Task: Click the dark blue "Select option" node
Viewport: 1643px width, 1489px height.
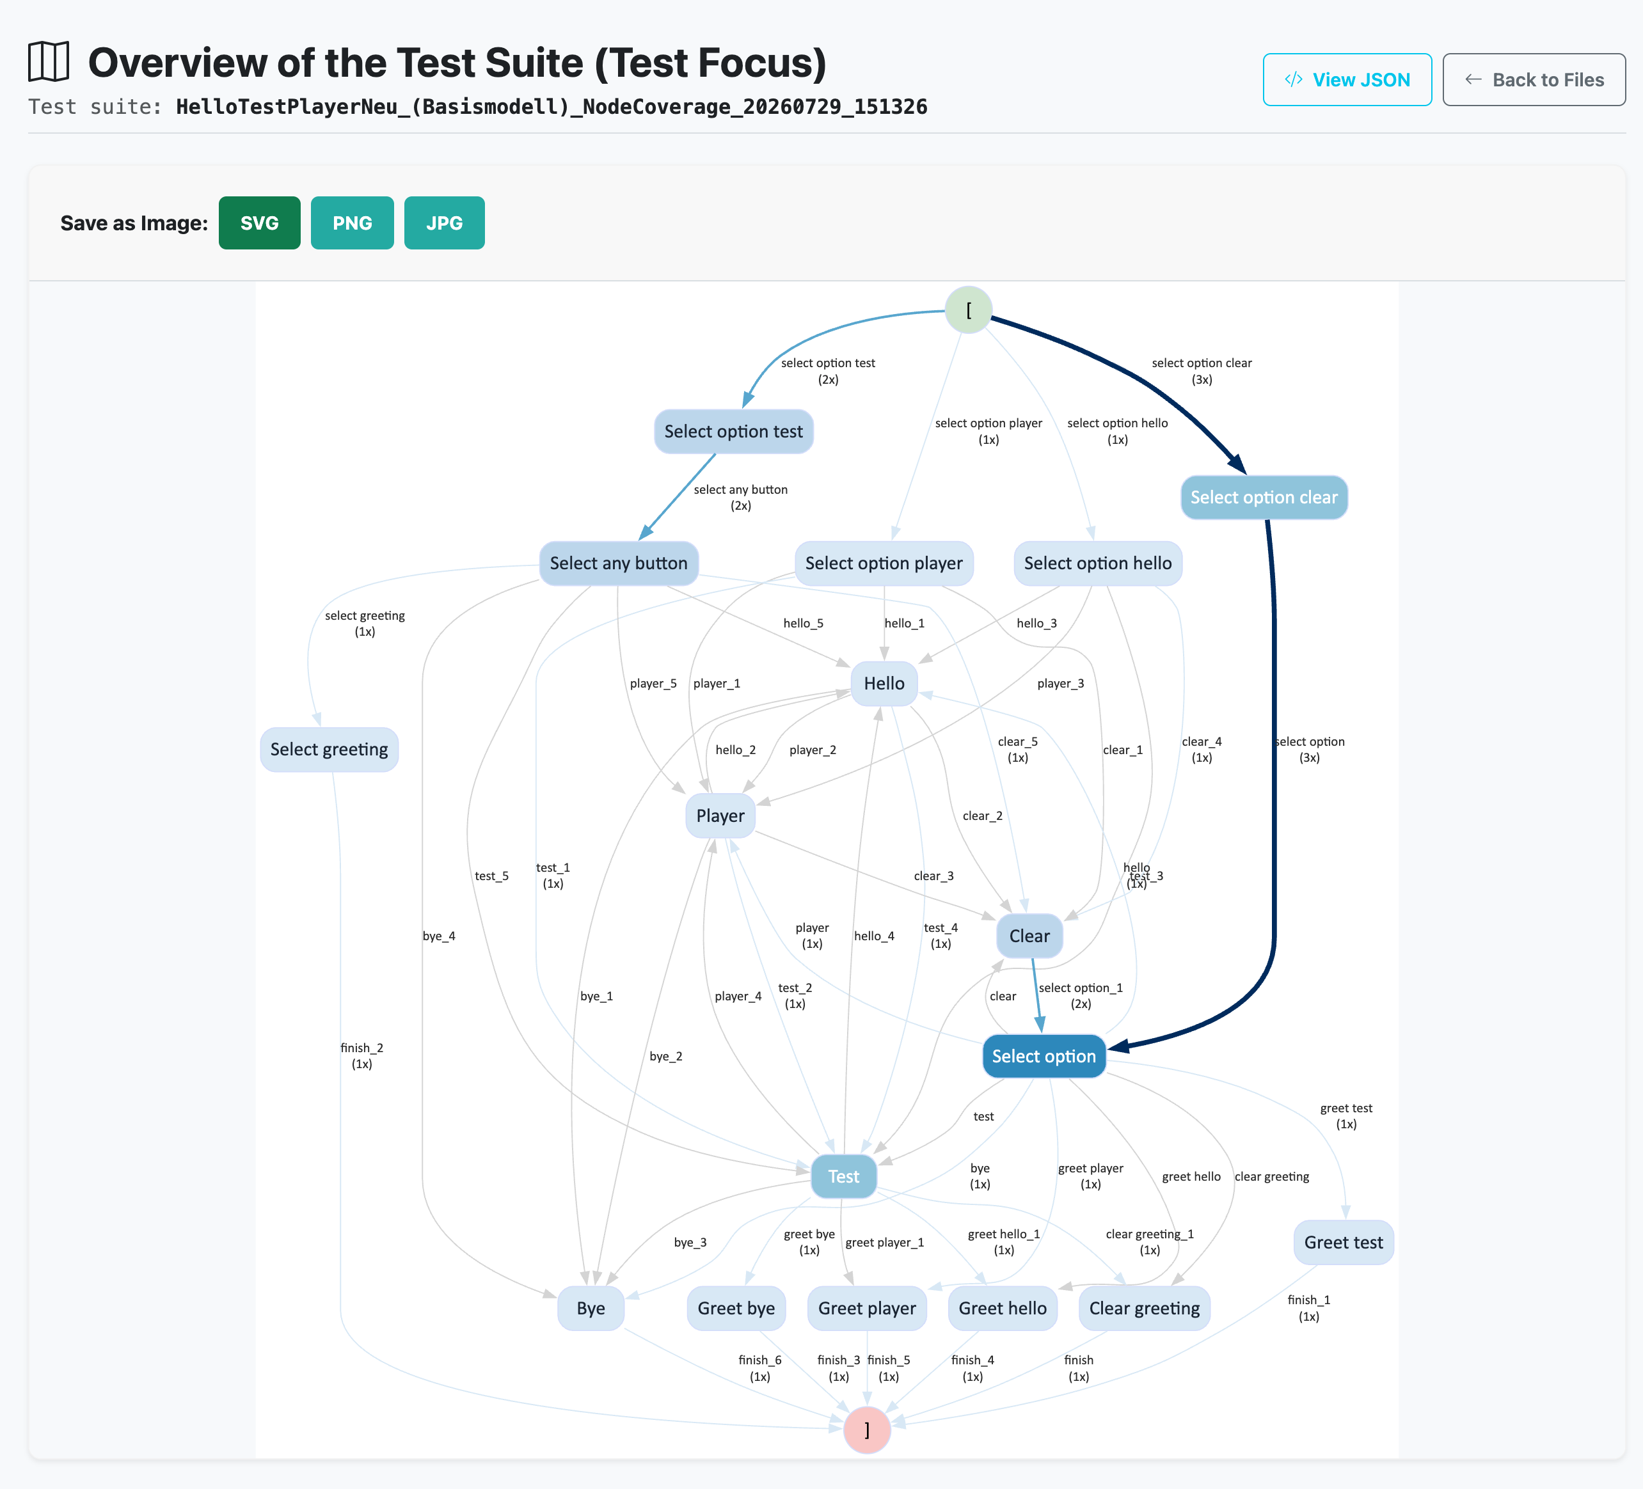Action: tap(1044, 1057)
